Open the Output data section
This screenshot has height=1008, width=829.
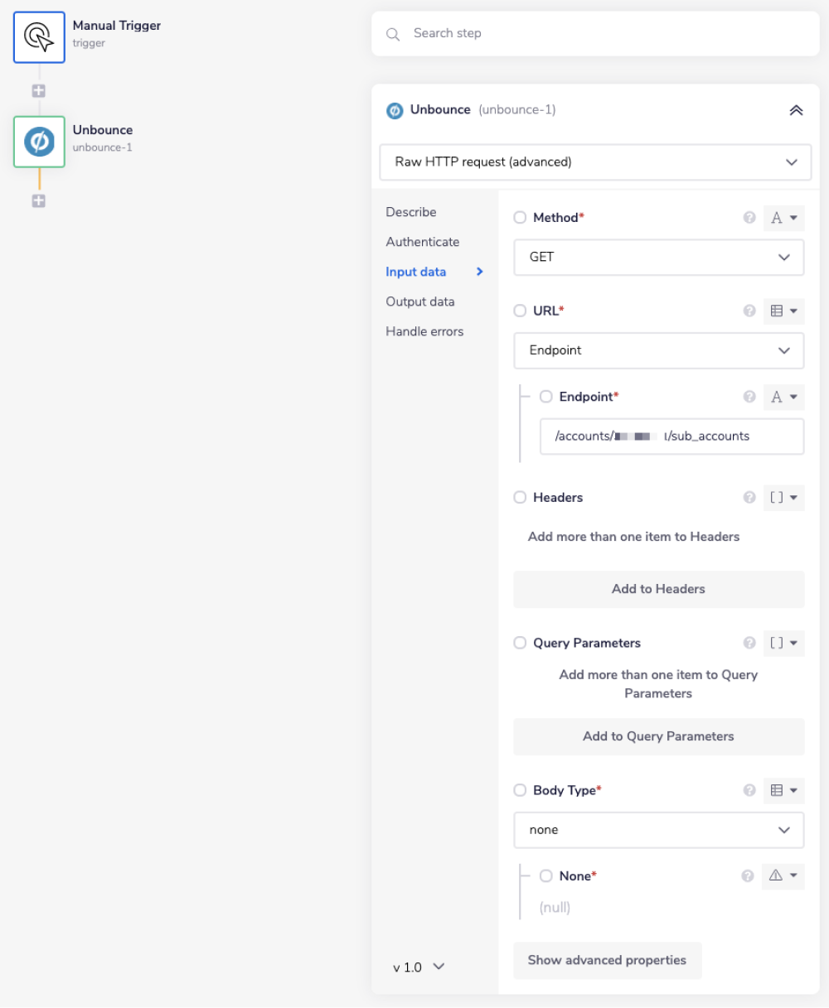(x=419, y=301)
